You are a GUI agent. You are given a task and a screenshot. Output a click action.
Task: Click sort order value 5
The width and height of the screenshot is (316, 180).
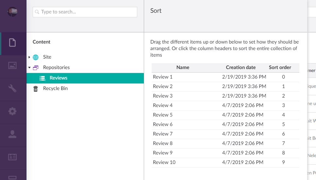[283, 124]
